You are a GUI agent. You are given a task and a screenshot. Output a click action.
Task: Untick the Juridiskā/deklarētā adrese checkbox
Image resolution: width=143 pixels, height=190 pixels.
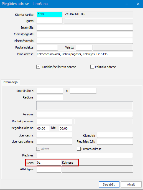[38, 67]
